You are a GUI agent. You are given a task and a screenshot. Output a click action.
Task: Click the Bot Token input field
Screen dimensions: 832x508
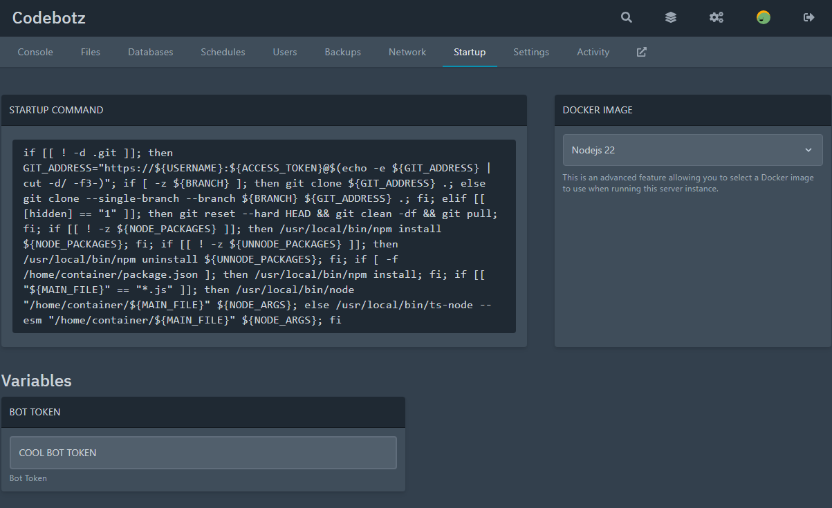tap(203, 453)
